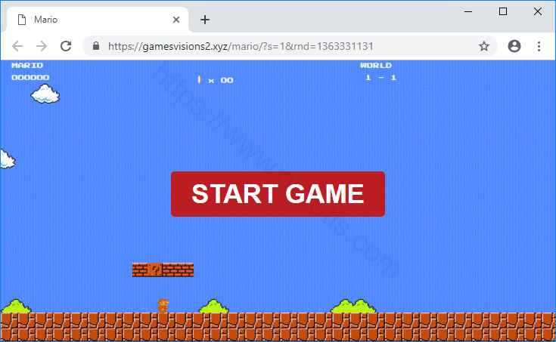The height and width of the screenshot is (342, 556).
Task: Open the Chrome three-dot menu
Action: coord(539,46)
